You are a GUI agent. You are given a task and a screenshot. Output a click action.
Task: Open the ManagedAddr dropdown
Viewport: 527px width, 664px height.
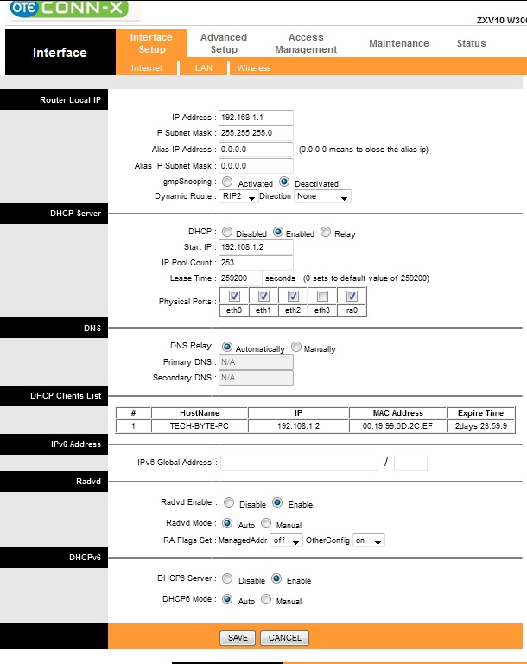point(286,540)
